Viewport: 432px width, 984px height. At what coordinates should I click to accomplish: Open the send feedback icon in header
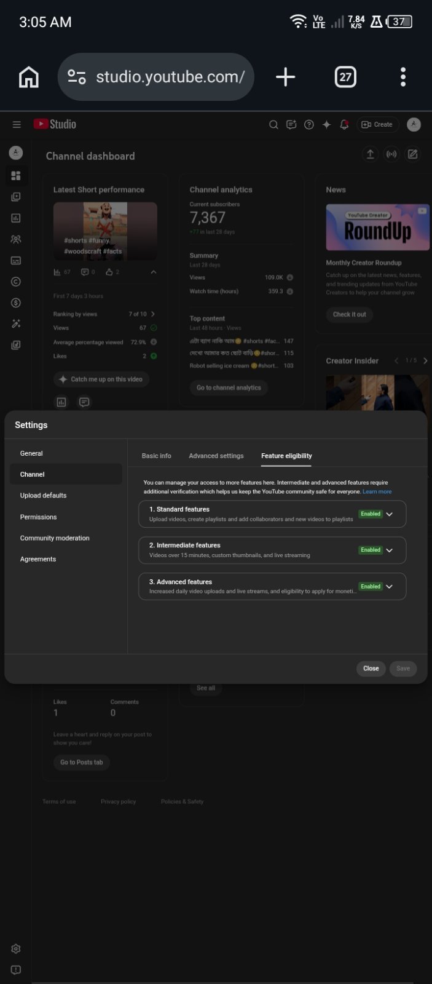pos(291,124)
